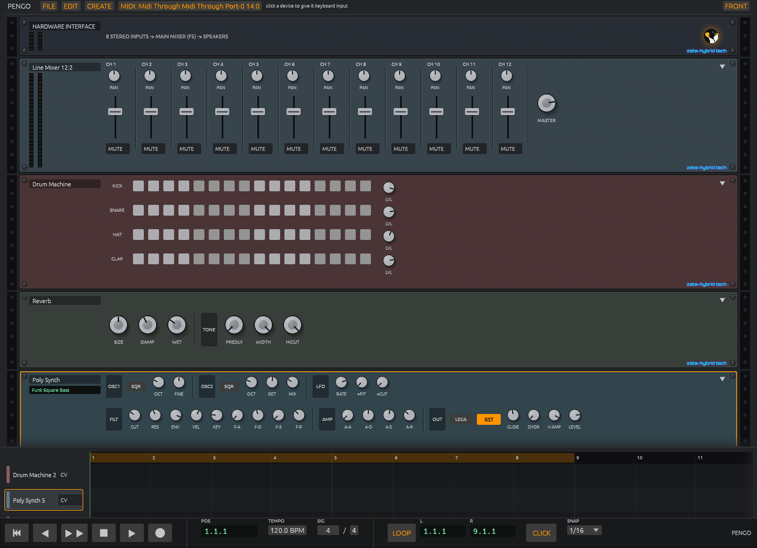
Task: Click the CH 6 volume fader
Action: coord(294,111)
